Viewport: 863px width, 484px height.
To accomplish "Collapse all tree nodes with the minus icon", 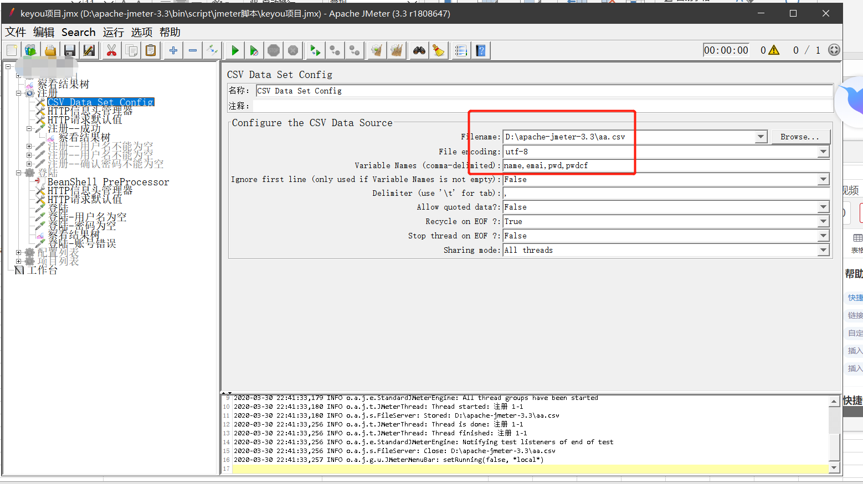I will point(192,50).
